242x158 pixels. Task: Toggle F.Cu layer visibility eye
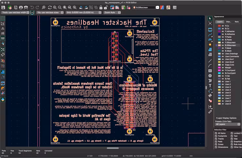point(223,26)
